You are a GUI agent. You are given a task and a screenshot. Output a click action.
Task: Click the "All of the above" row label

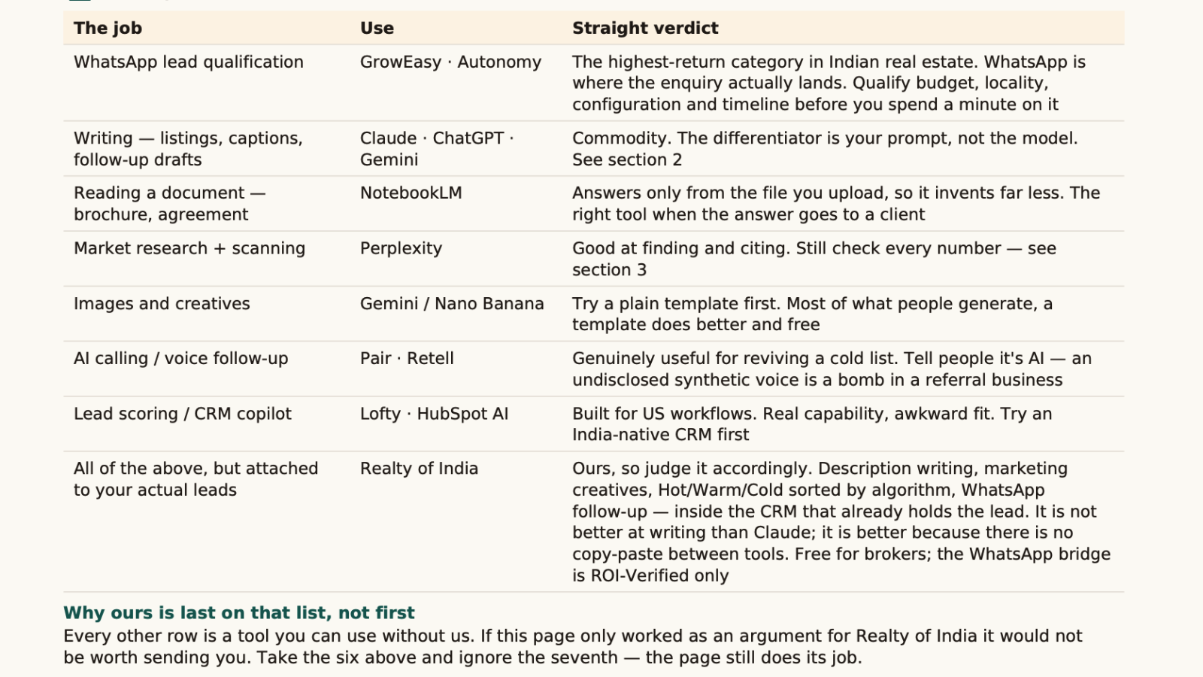195,478
